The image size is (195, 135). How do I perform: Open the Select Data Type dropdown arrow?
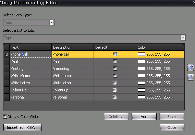(x=51, y=22)
